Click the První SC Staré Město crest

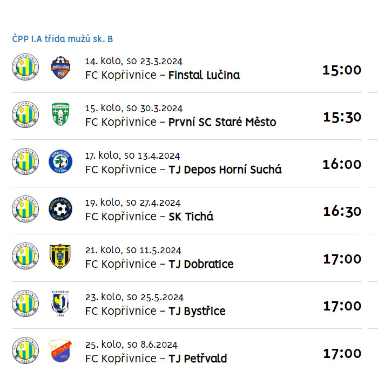click(60, 114)
